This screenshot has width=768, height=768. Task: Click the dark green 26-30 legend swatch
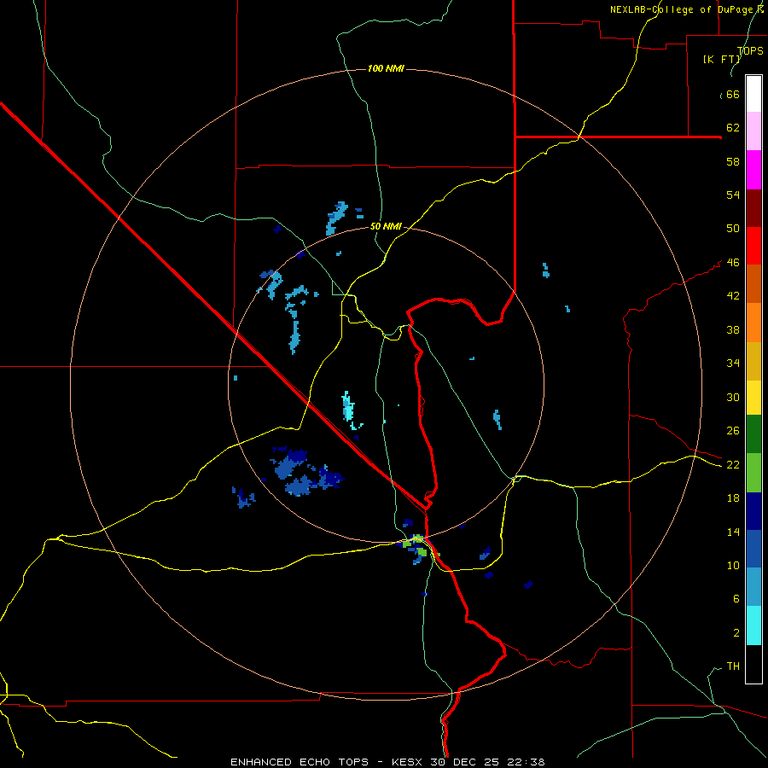pyautogui.click(x=753, y=434)
